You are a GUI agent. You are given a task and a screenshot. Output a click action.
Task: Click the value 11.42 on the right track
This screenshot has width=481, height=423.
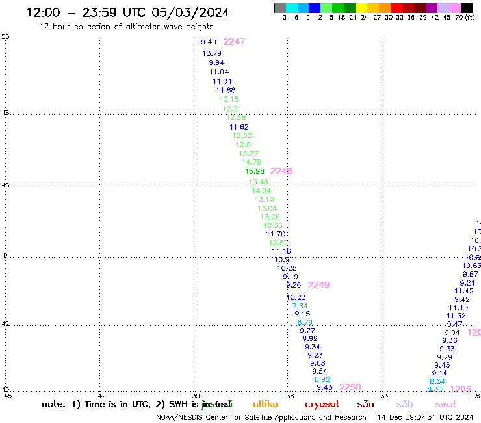point(464,291)
